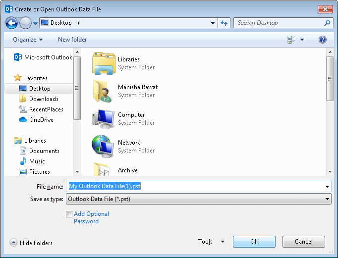Click the Tools dropdown arrow
Viewport: 338px width, 258px height.
223,242
